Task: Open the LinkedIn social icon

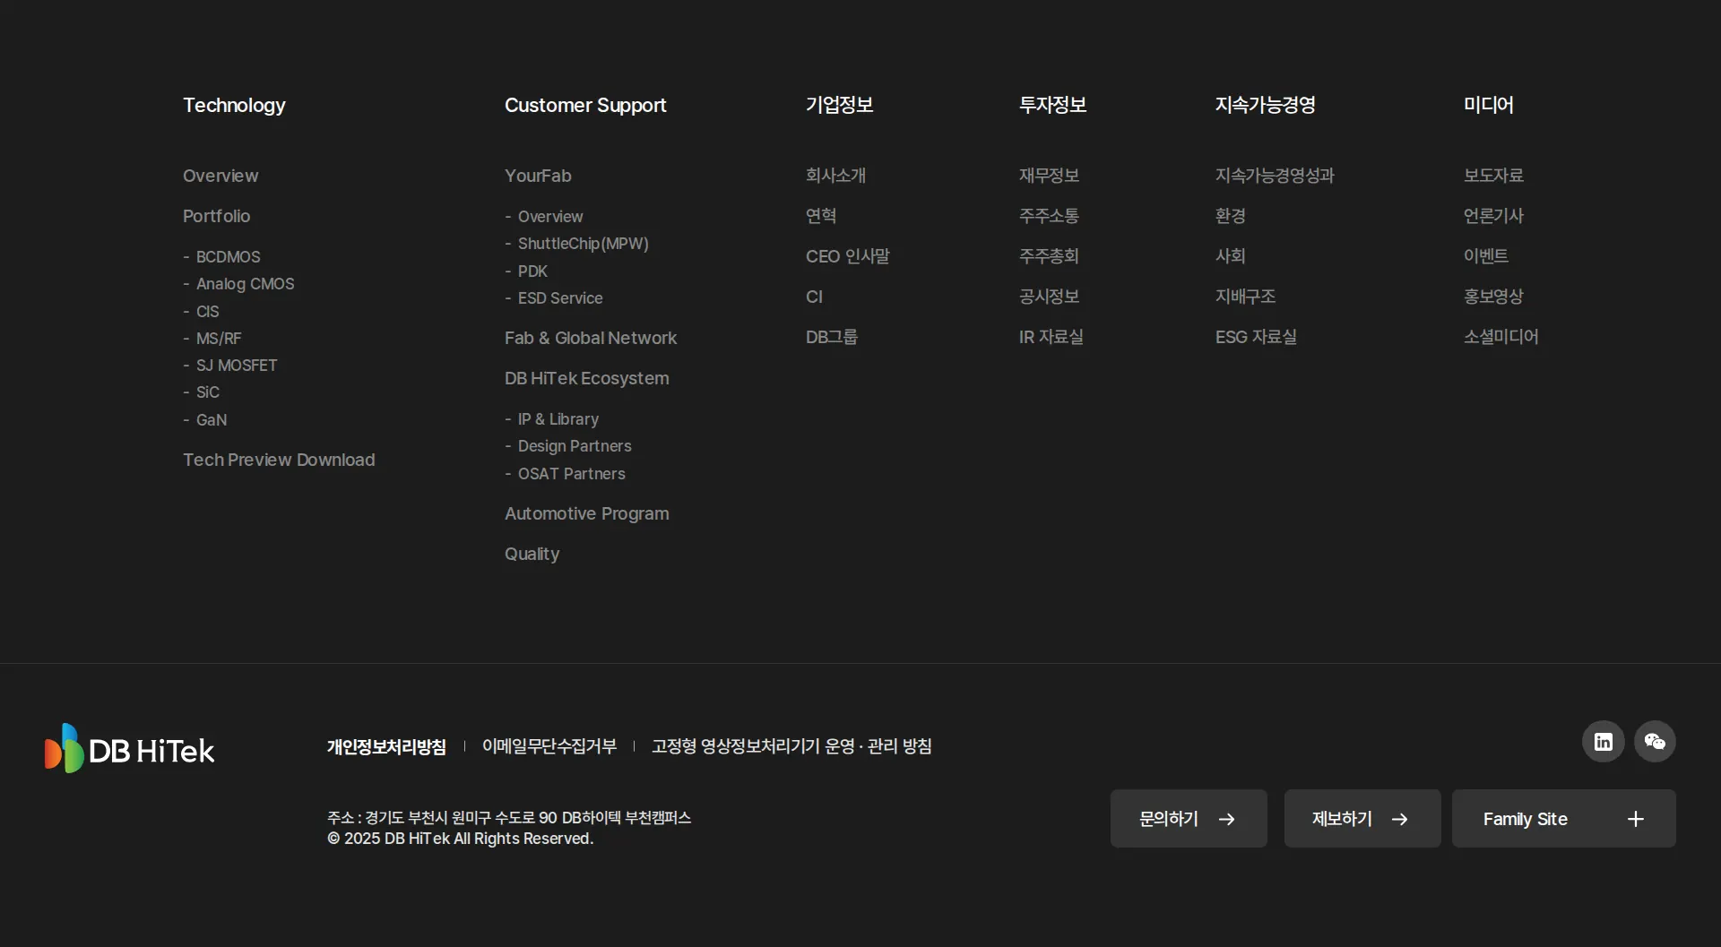Action: pos(1603,742)
